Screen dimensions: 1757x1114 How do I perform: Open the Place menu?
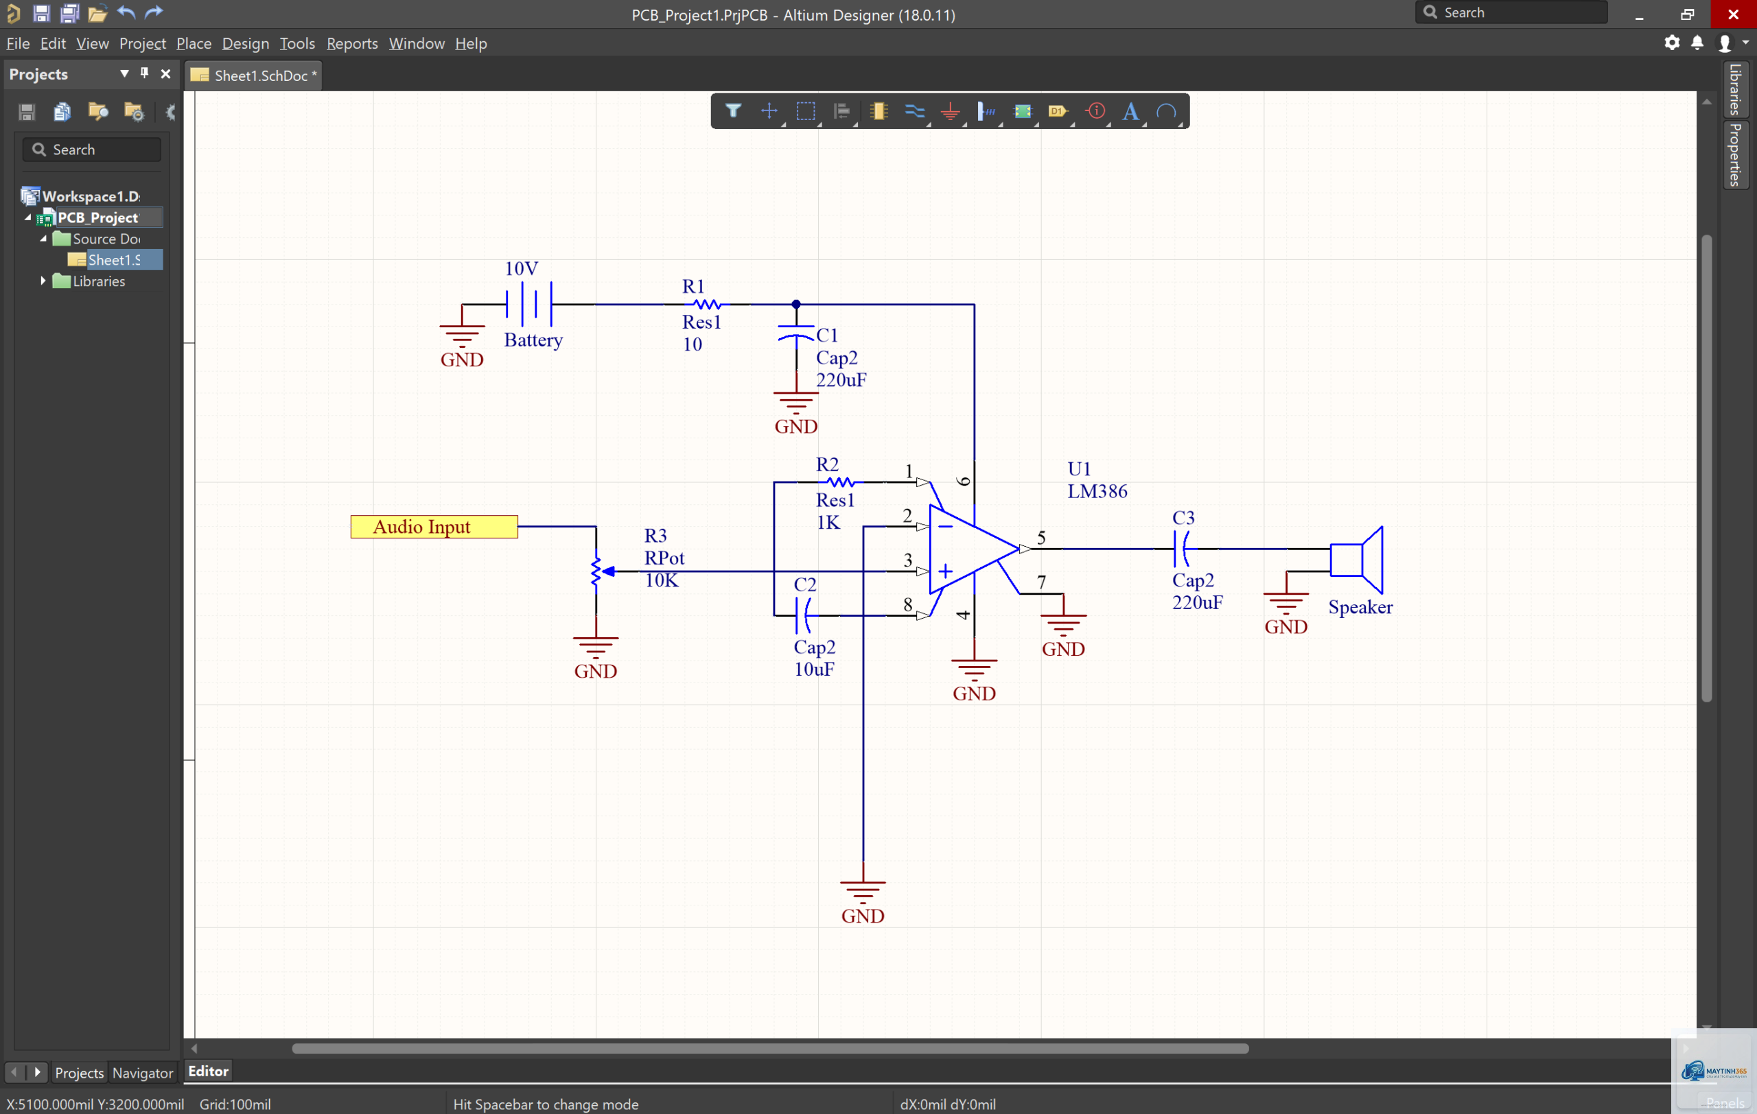tap(194, 44)
